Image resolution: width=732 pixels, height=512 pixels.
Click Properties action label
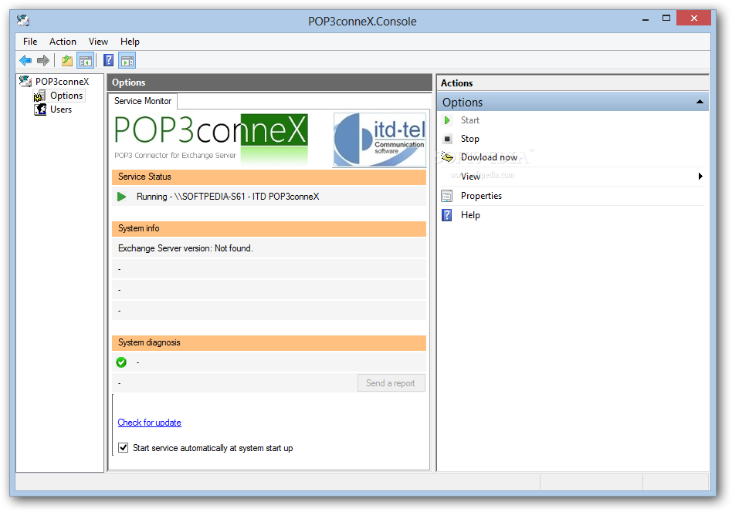[x=481, y=196]
